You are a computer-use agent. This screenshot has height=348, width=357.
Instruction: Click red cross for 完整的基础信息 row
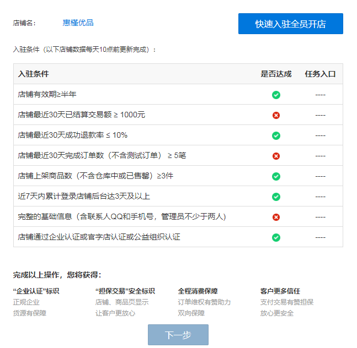[x=276, y=217]
